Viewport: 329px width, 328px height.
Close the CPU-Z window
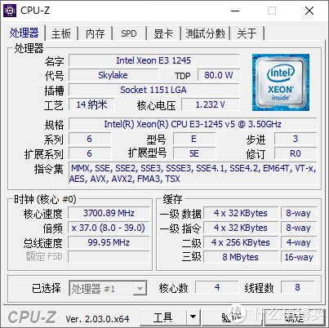[x=309, y=11]
